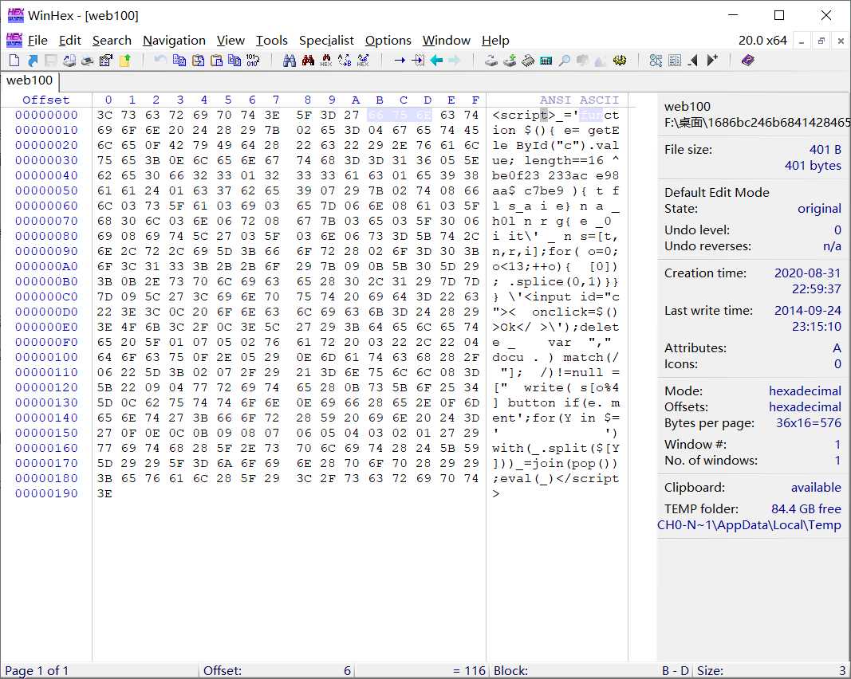Click the Copy Sector toolbar icon
The height and width of the screenshot is (679, 851).
coord(179,61)
